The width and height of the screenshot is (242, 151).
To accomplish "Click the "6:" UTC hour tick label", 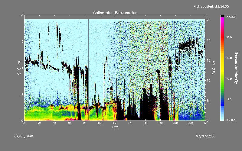I will tap(70, 123).
